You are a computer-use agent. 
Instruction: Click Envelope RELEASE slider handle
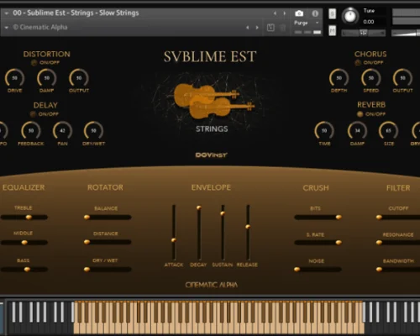[248, 227]
